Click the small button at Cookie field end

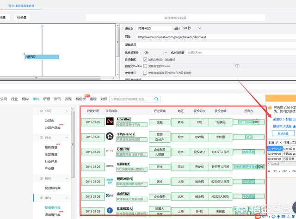coord(237,66)
